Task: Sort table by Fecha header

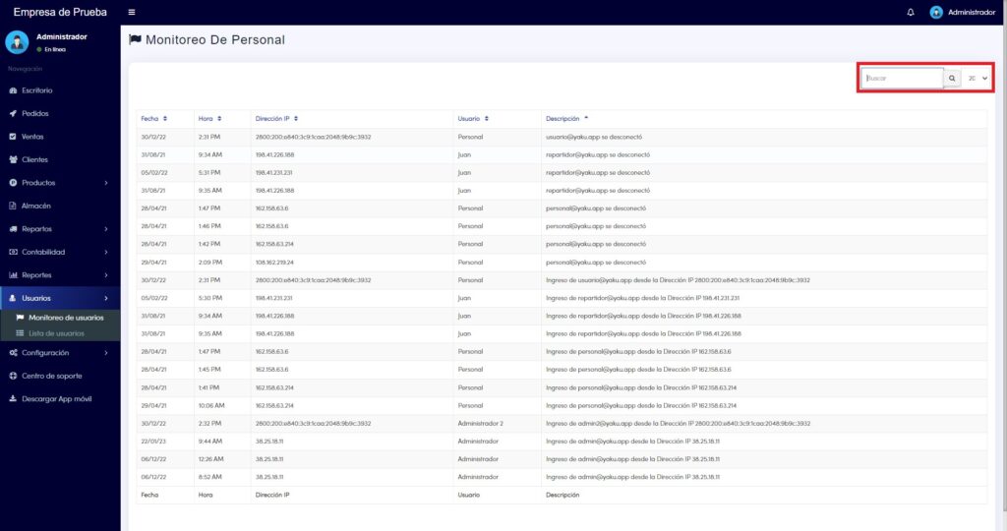Action: click(149, 119)
